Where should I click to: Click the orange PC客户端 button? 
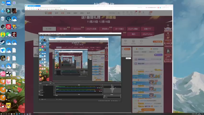pos(157,42)
